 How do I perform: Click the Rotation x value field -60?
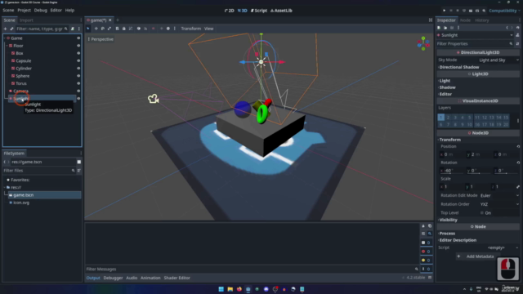(x=452, y=171)
